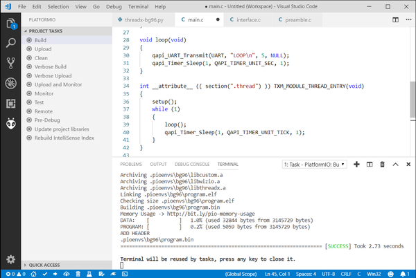Switch to DEBUG CONSOLE panel tab
Viewport: 416px width, 278px height.
click(x=192, y=165)
